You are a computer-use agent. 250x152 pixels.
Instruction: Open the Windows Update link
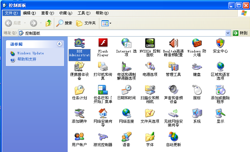[30, 53]
